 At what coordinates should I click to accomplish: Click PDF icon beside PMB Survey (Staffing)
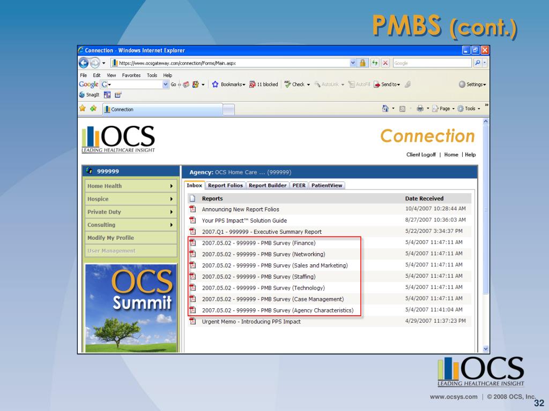pos(192,276)
